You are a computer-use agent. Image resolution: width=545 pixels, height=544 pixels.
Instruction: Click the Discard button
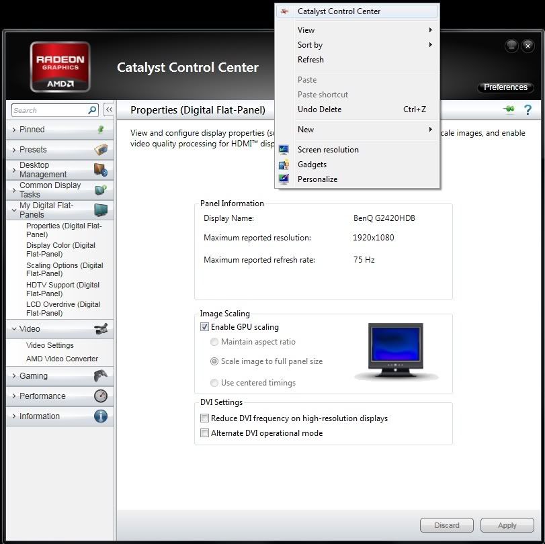447,525
